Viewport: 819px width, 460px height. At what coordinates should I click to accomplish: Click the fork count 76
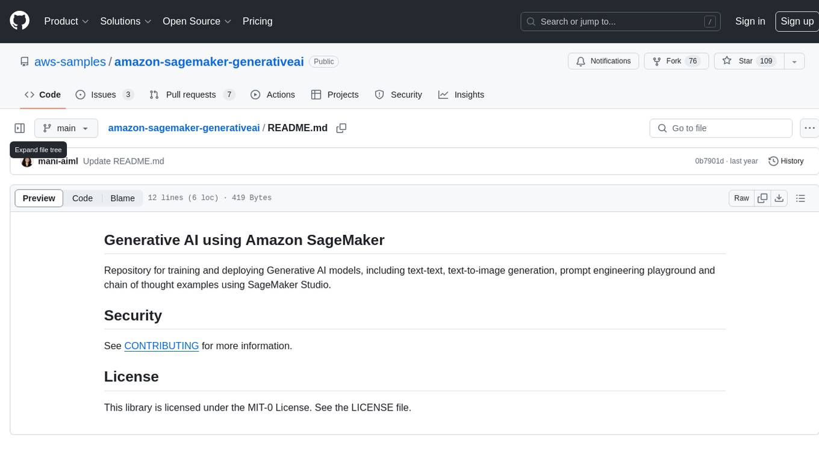pyautogui.click(x=693, y=61)
